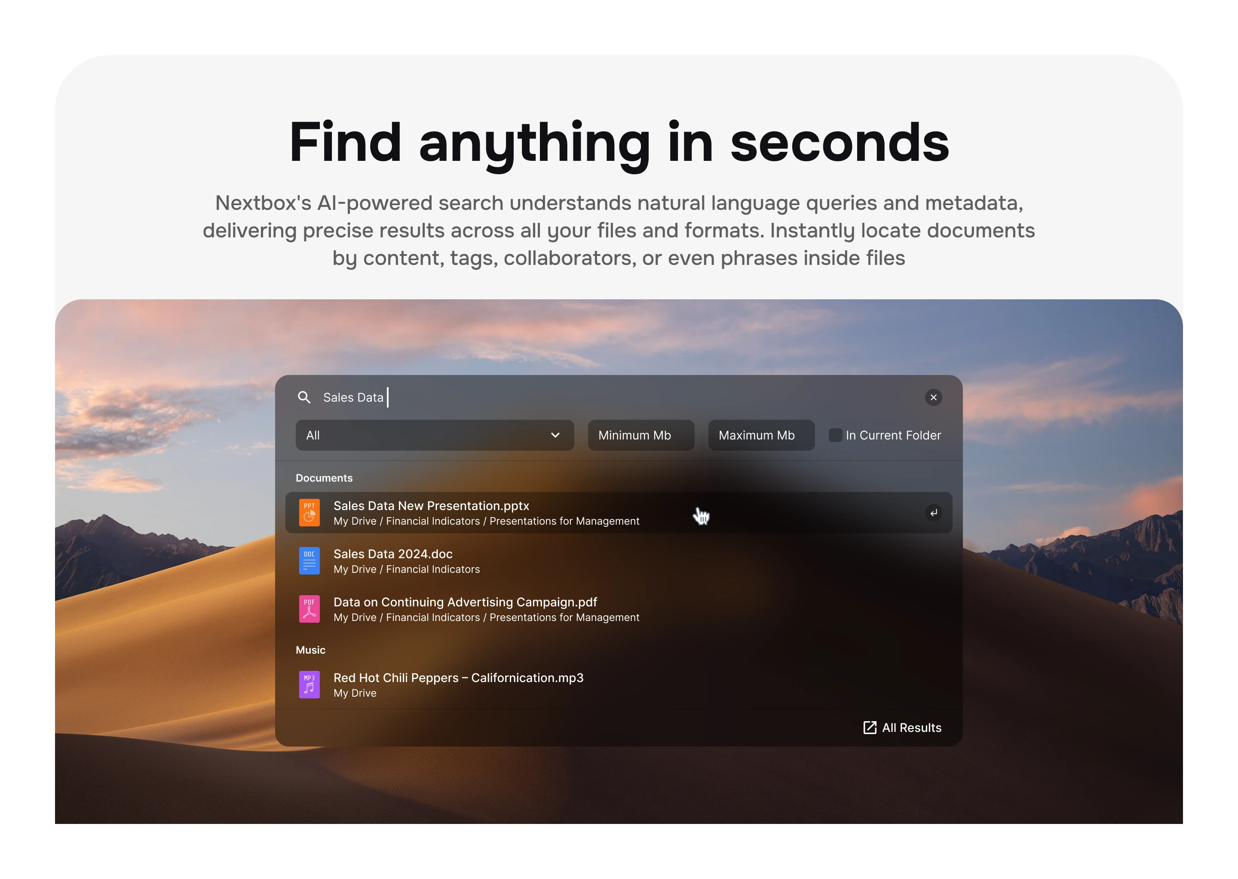Viewport: 1238px width, 879px height.
Task: Click the external-link icon beside All Results
Action: 870,728
